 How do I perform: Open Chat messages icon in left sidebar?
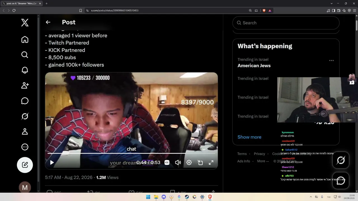[25, 101]
